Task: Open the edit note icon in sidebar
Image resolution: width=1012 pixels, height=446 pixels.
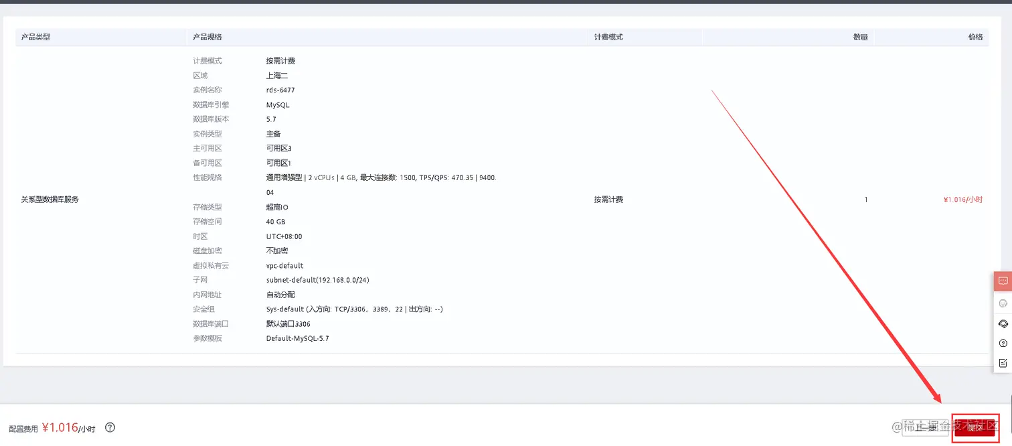Action: coord(1003,364)
